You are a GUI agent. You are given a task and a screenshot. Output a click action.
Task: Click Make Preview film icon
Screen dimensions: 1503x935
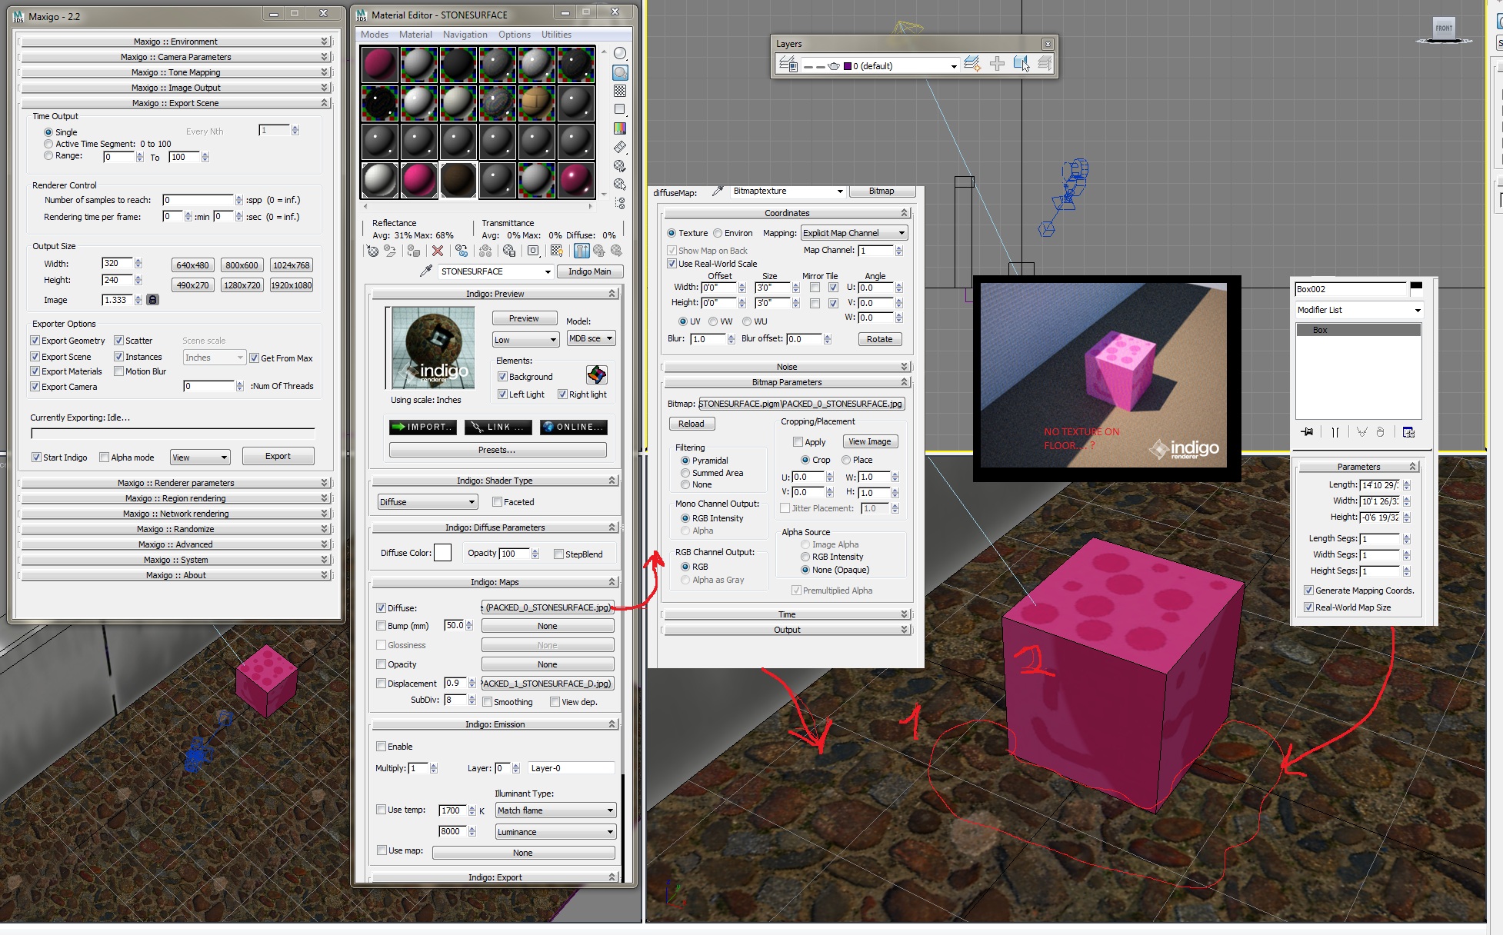pos(620,147)
